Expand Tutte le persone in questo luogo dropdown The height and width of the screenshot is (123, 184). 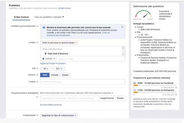tap(59, 43)
